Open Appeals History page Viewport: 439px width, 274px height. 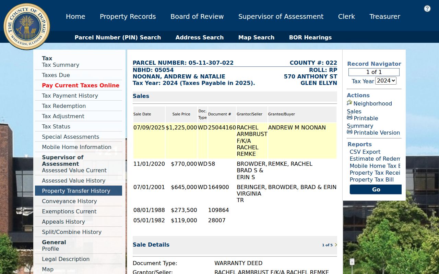coord(63,222)
